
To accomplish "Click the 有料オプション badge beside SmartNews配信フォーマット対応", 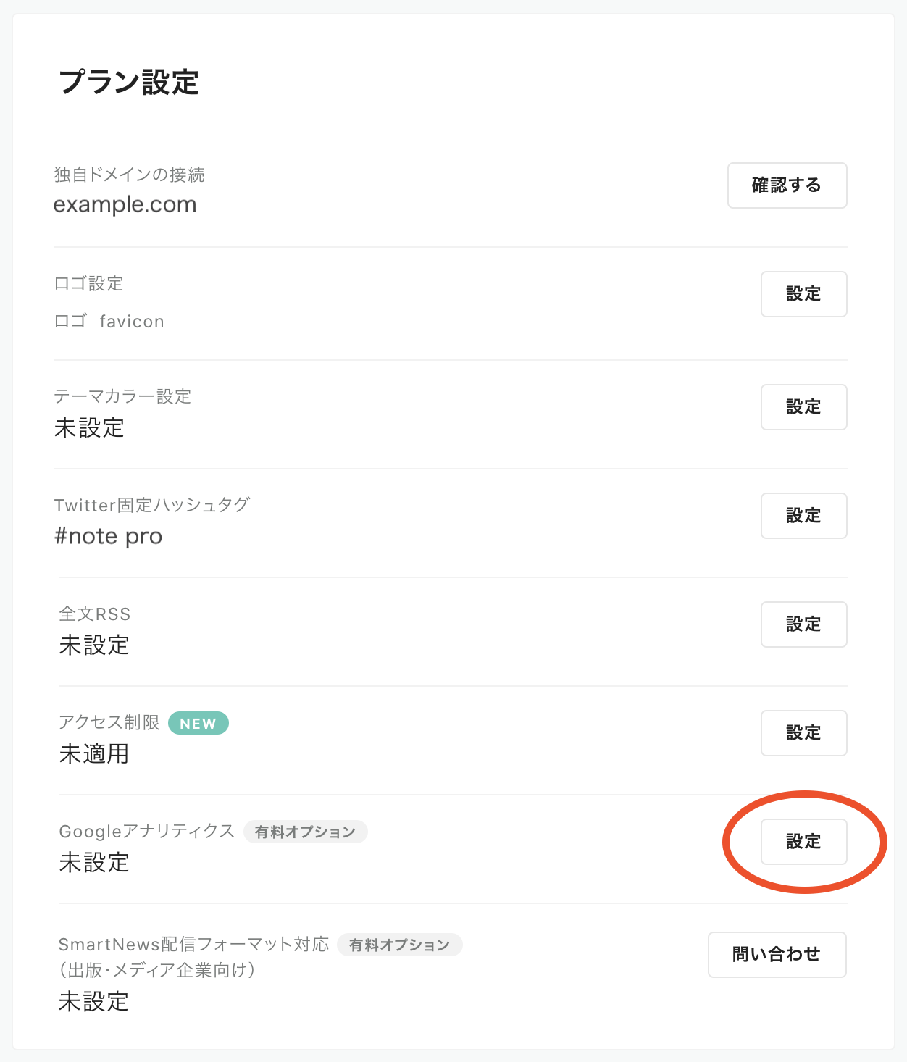I will pyautogui.click(x=400, y=945).
